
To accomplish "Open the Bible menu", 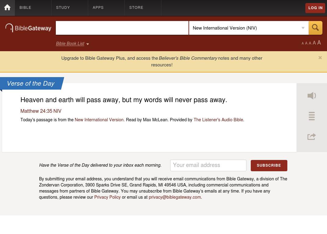I will tap(26, 8).
